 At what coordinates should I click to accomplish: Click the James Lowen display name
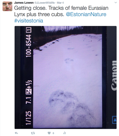point(24,3)
